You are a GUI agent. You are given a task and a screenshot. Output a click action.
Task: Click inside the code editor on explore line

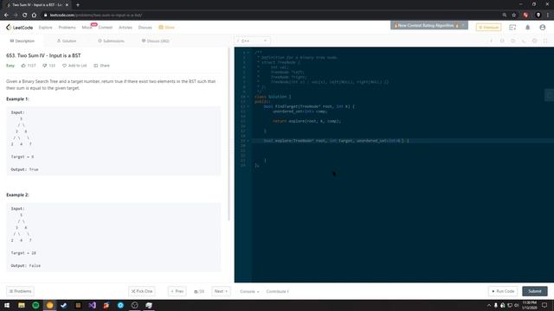pyautogui.click(x=403, y=141)
